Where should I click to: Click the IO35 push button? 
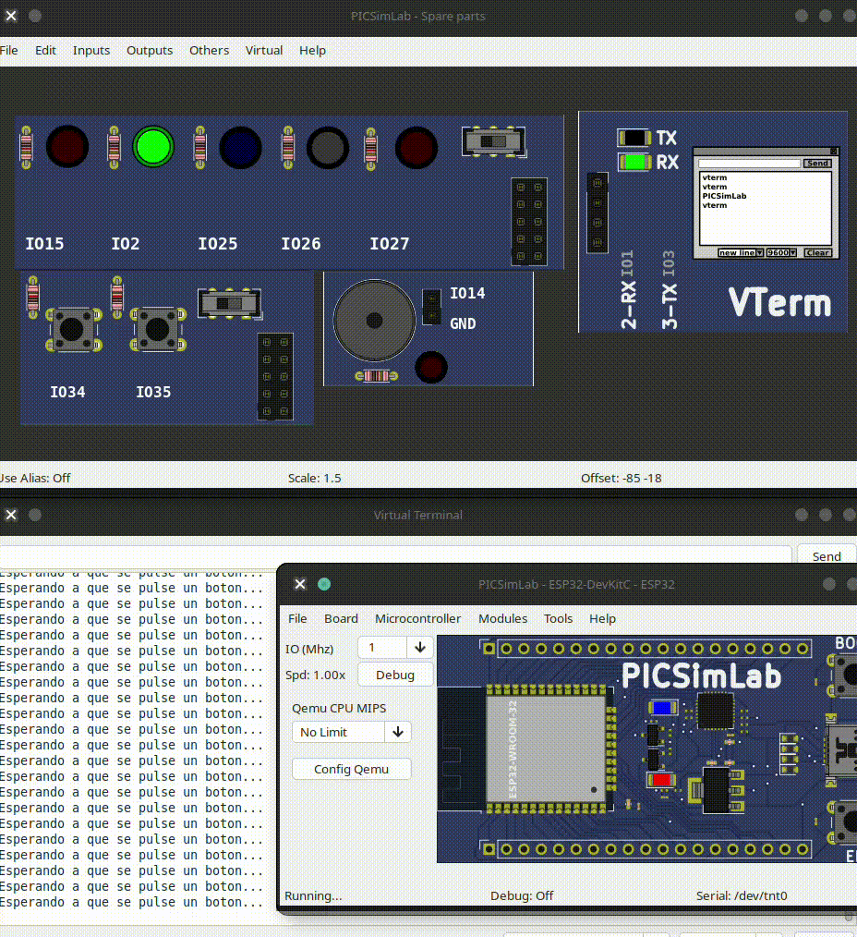point(158,329)
